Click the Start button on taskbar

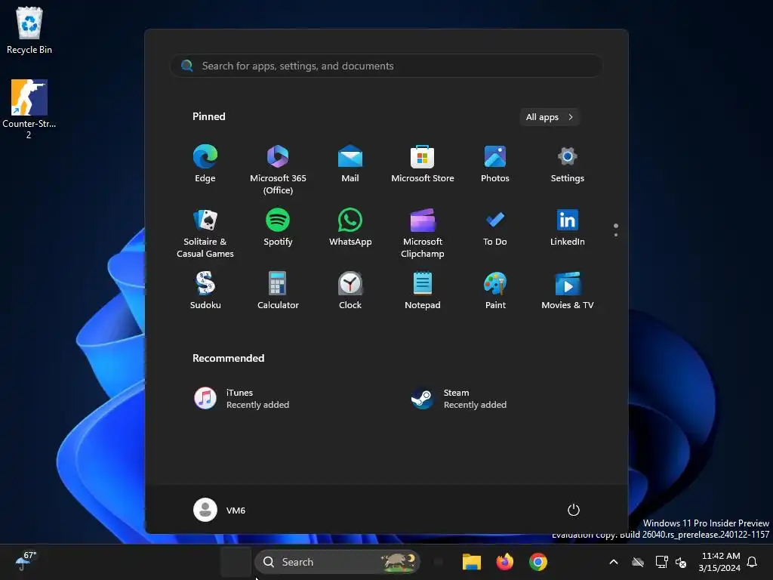point(236,562)
